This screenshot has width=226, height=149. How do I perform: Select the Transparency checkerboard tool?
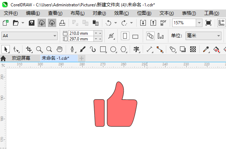pos(193,50)
